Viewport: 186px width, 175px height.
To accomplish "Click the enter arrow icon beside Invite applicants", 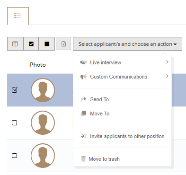I will click(83, 136).
